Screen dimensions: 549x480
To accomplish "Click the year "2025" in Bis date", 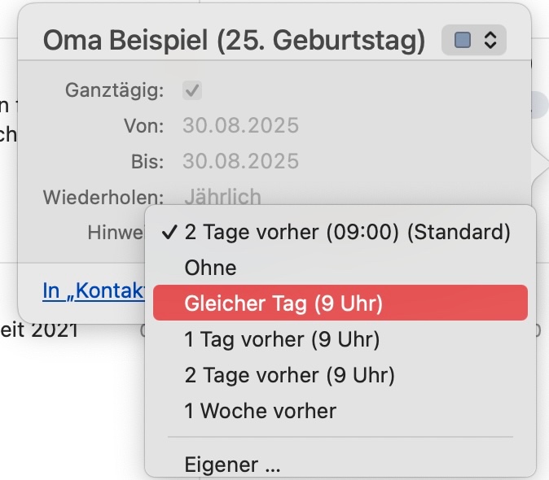I will click(273, 160).
